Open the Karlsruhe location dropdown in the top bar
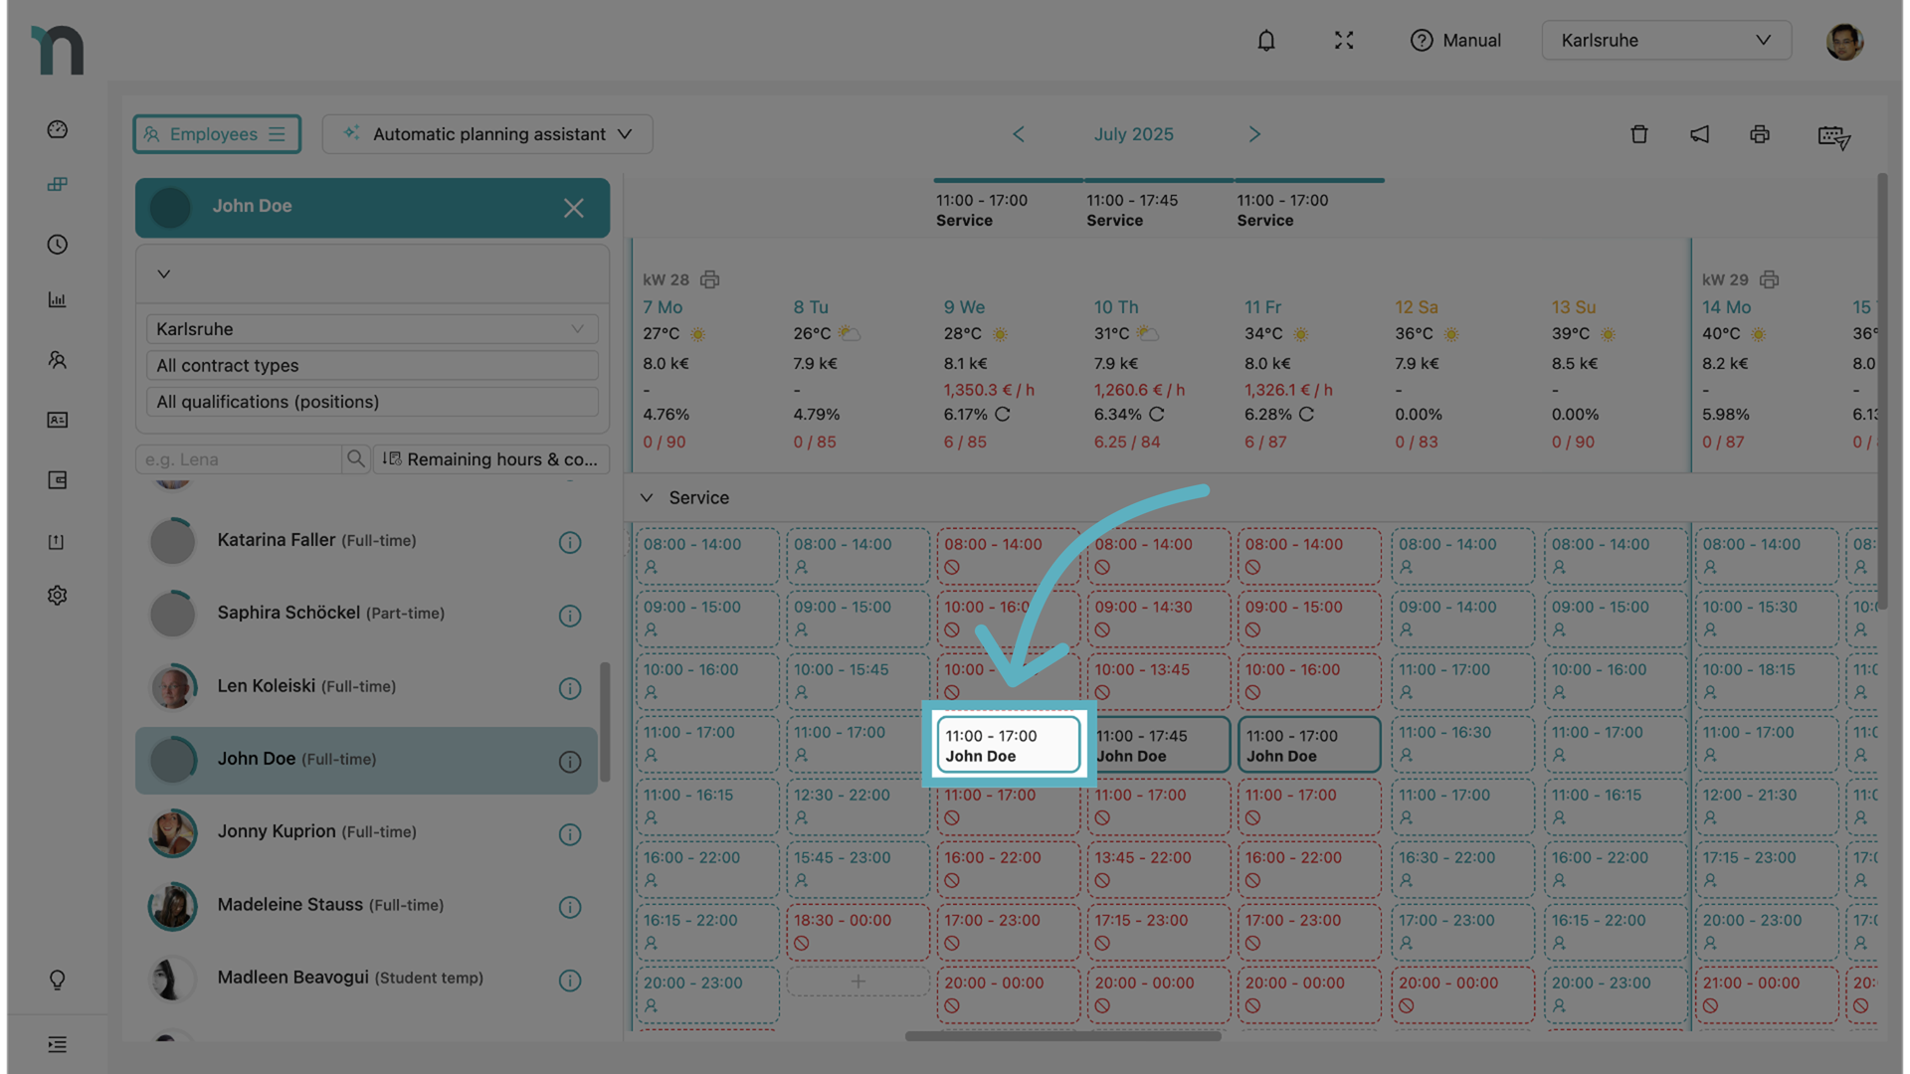 pos(1665,41)
